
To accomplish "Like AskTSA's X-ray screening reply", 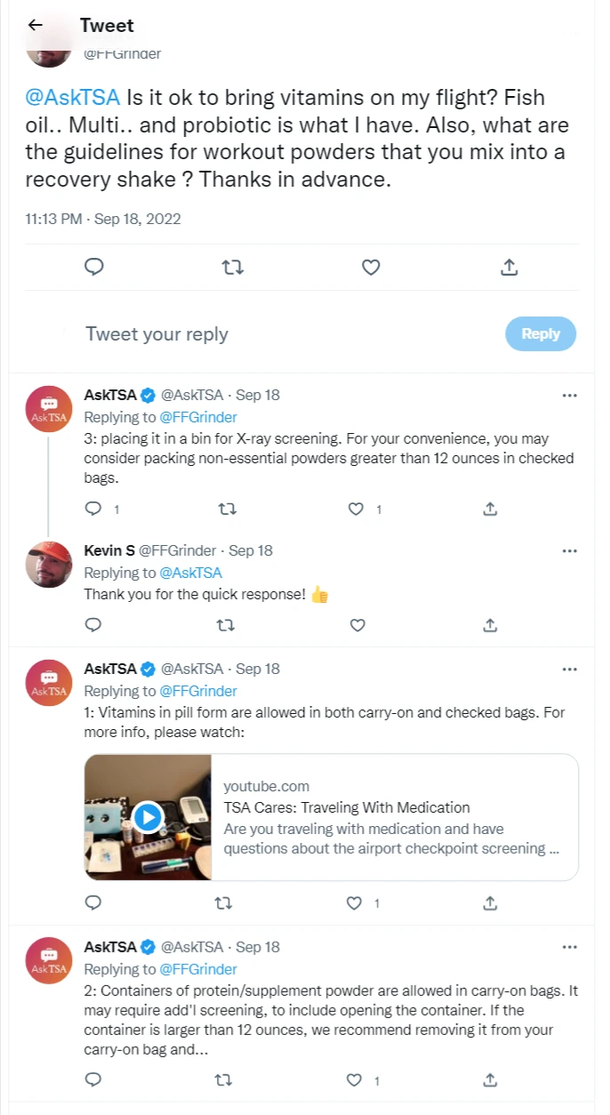I will [x=356, y=509].
